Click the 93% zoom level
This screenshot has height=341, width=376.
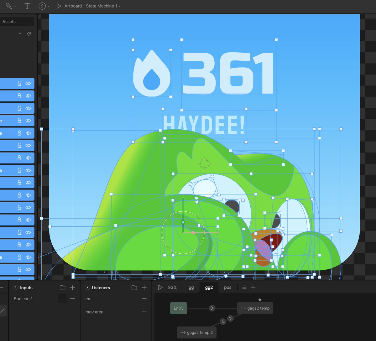coord(172,287)
